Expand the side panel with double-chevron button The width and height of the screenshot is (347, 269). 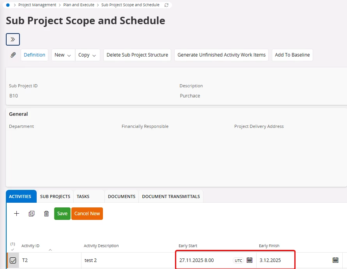pos(13,39)
